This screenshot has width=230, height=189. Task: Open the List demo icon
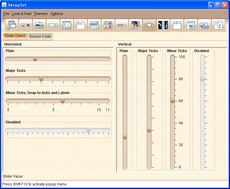pyautogui.click(x=94, y=25)
